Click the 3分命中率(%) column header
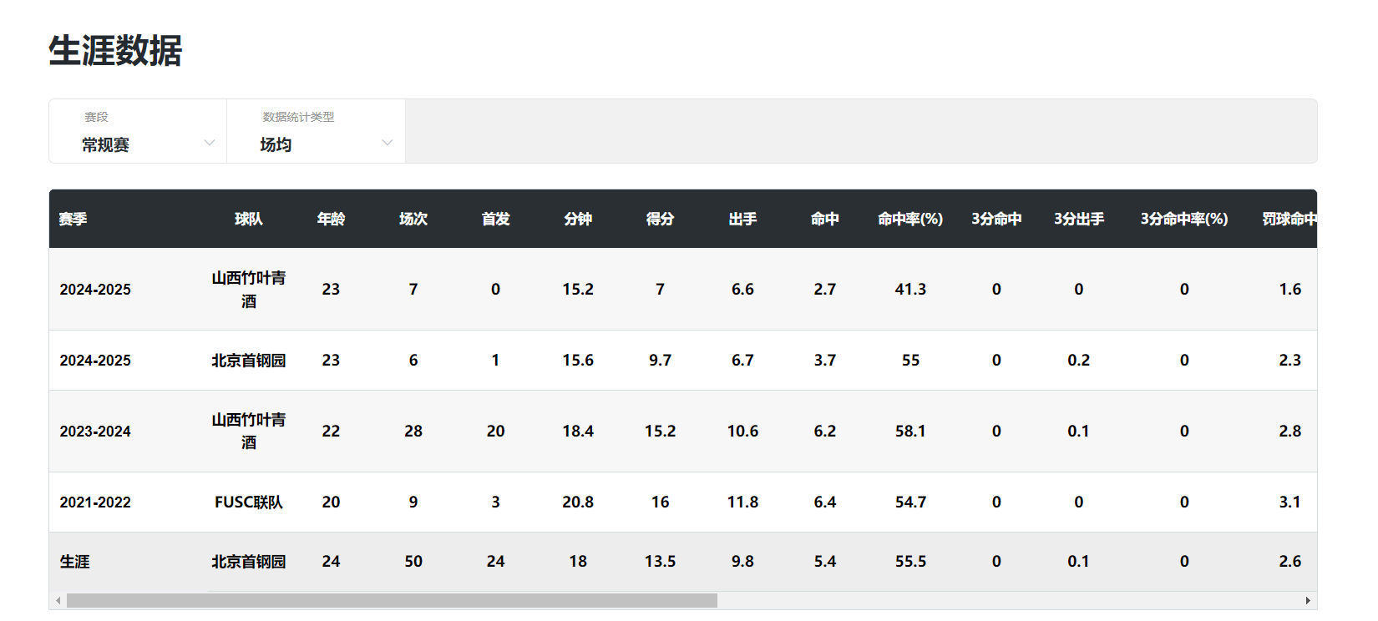This screenshot has width=1378, height=621. [x=1183, y=219]
